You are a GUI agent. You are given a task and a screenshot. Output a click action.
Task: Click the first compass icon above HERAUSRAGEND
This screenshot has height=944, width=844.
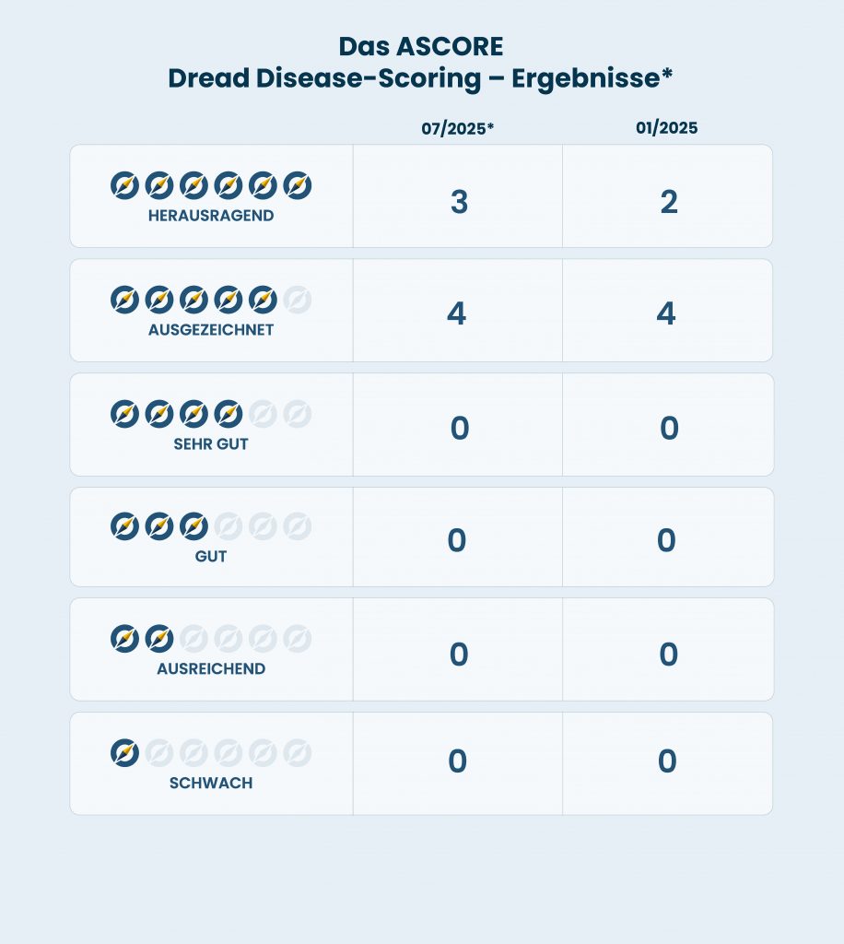pyautogui.click(x=124, y=185)
